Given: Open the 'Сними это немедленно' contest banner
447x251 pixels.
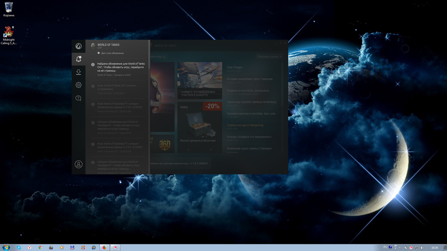Looking at the screenshot, I should 199,80.
